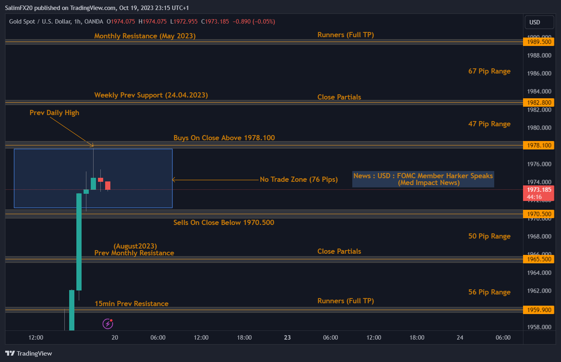Select the 1970.500 orange price tag
Image resolution: width=561 pixels, height=362 pixels.
[x=539, y=214]
